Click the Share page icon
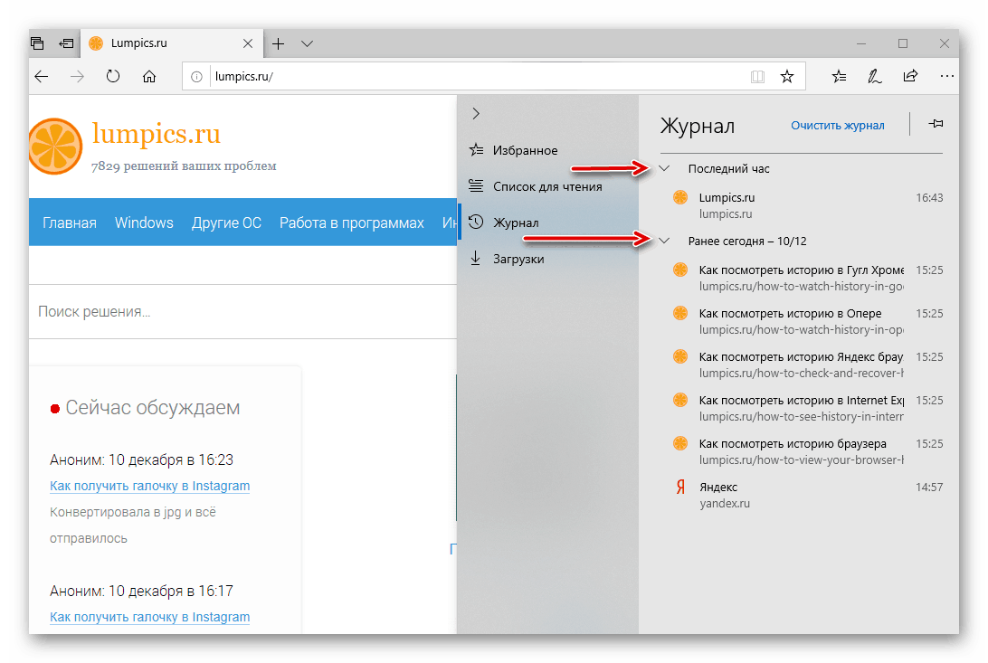This screenshot has height=663, width=988. click(910, 77)
